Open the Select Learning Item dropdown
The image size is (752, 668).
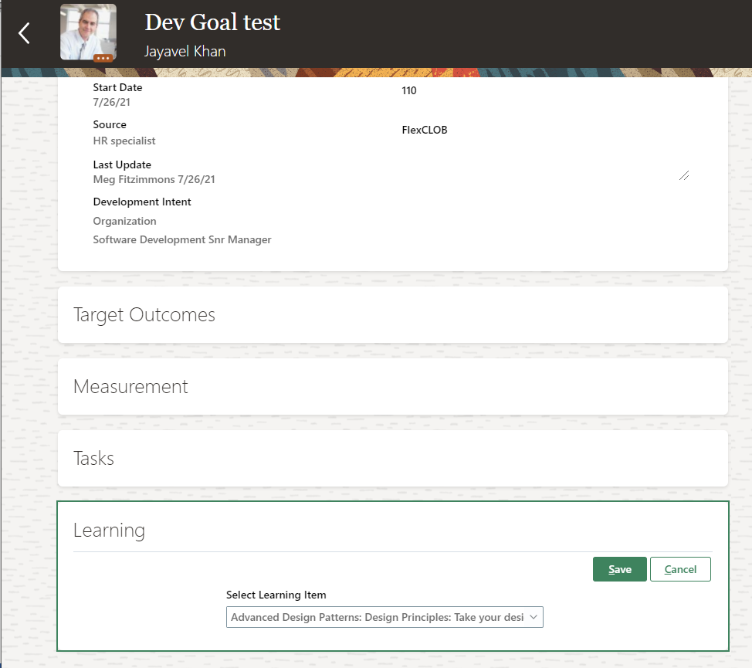coord(384,617)
